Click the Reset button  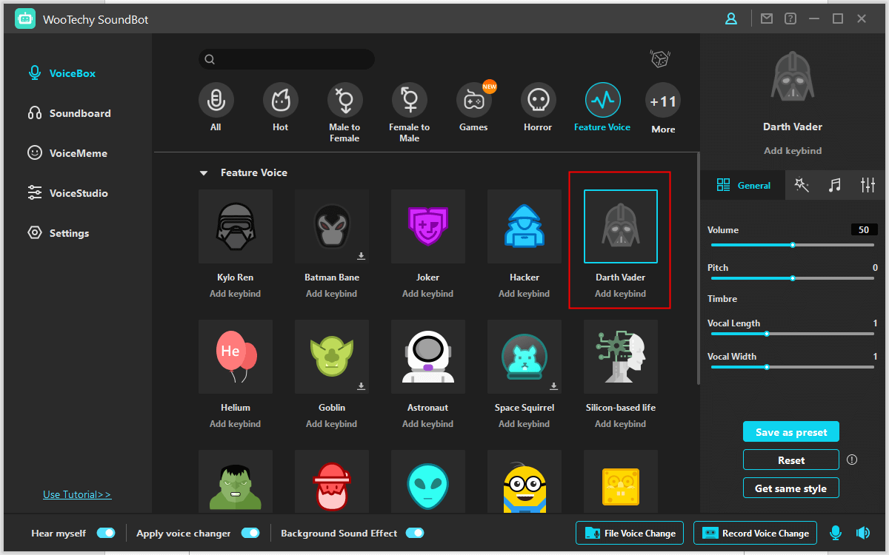pyautogui.click(x=791, y=460)
